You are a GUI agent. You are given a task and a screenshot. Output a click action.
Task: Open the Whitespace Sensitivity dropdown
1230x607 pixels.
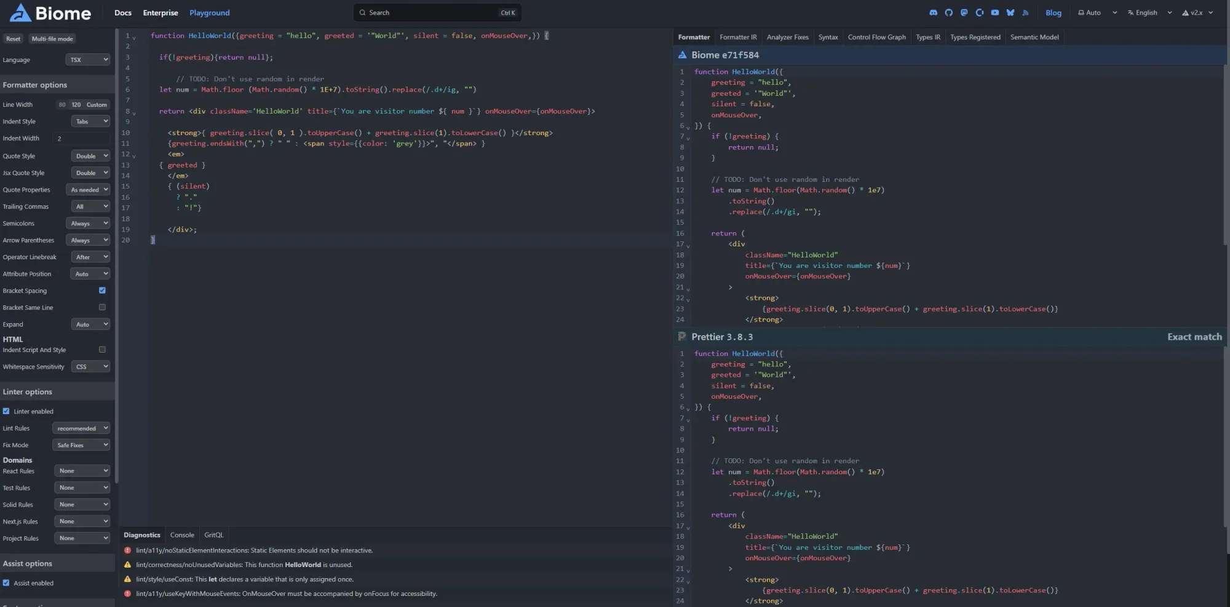point(90,367)
